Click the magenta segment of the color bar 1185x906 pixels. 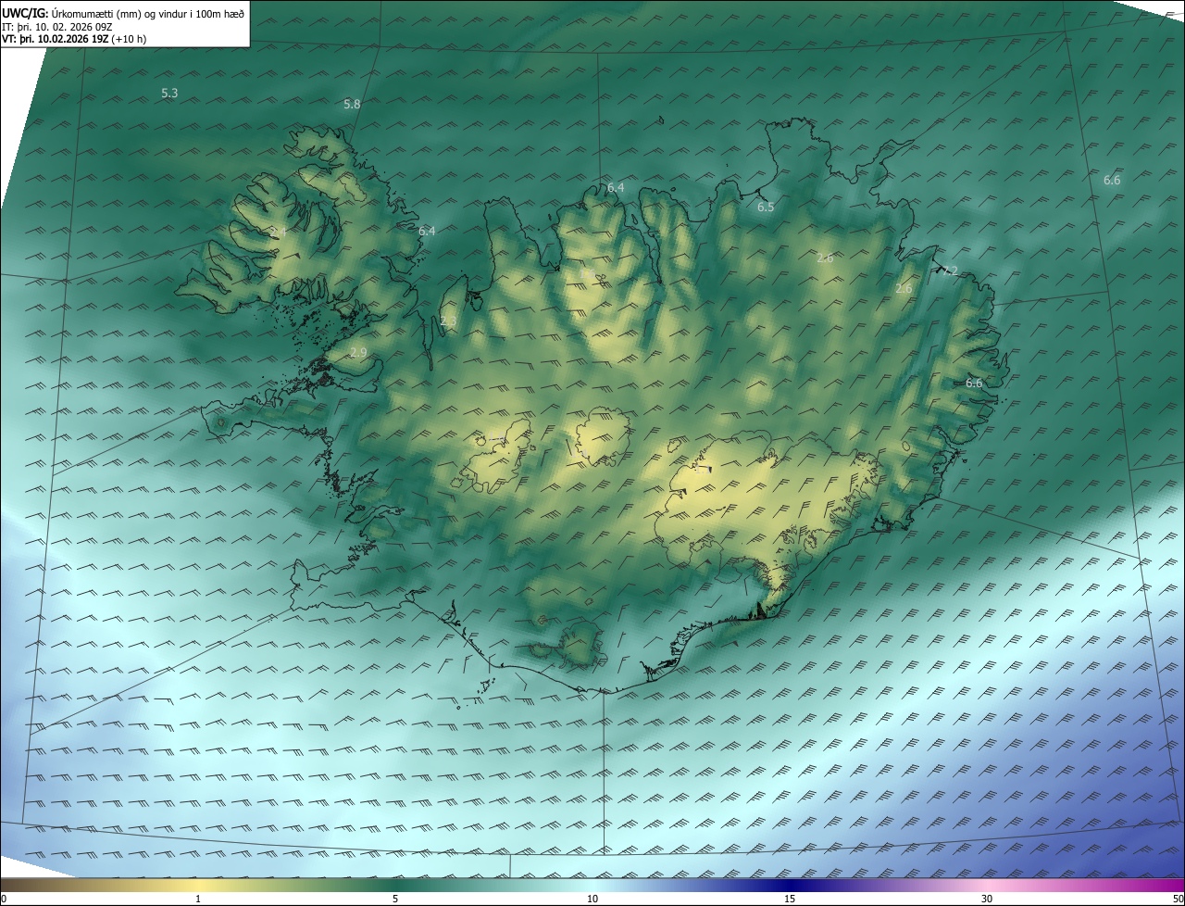tap(1157, 886)
